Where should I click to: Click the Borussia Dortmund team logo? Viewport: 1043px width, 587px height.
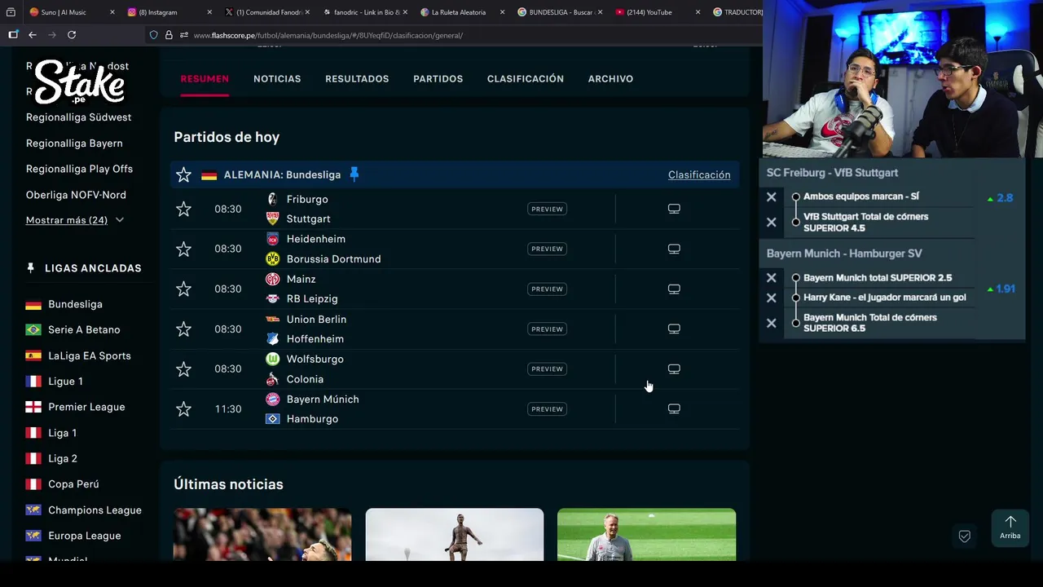(x=272, y=258)
